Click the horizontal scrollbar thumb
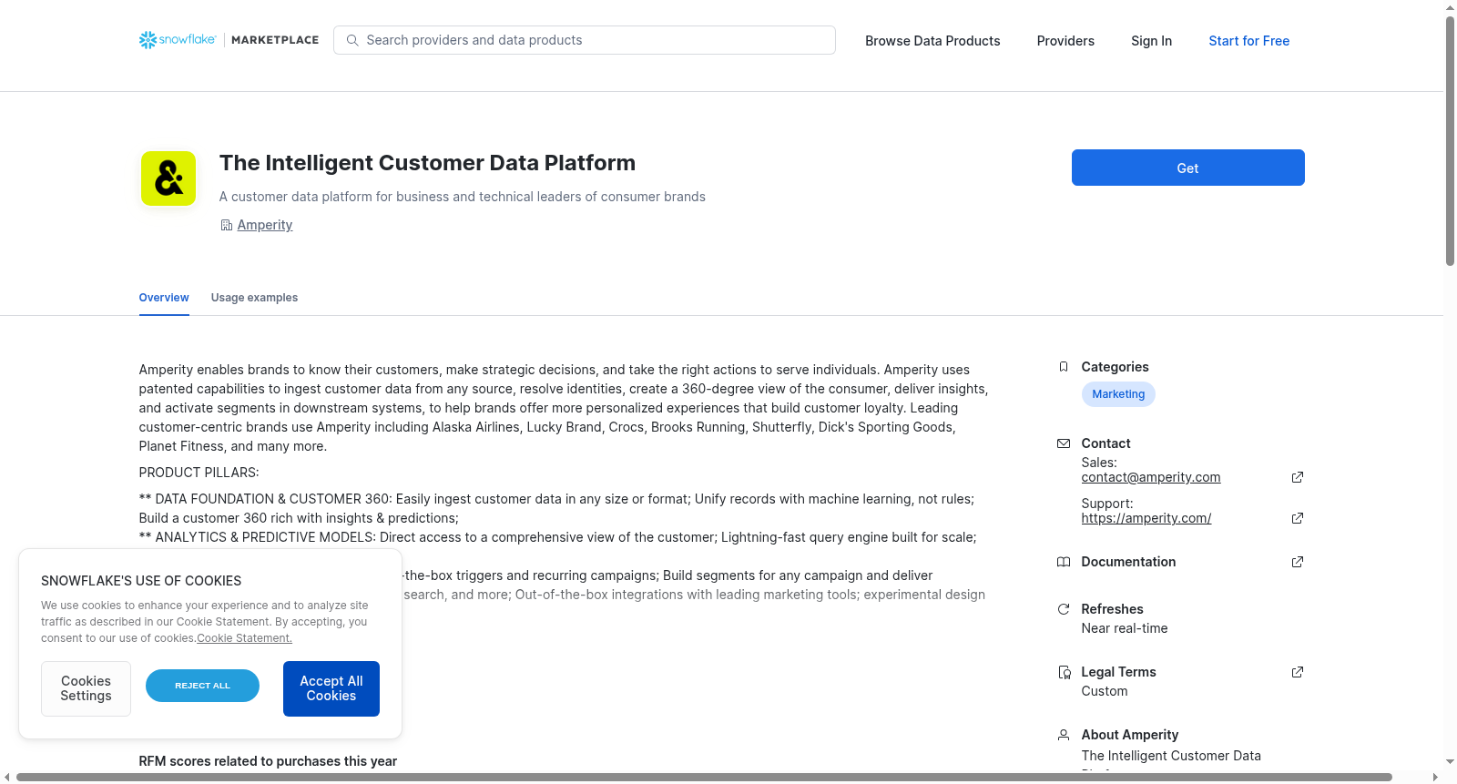This screenshot has height=784, width=1457. [704, 777]
